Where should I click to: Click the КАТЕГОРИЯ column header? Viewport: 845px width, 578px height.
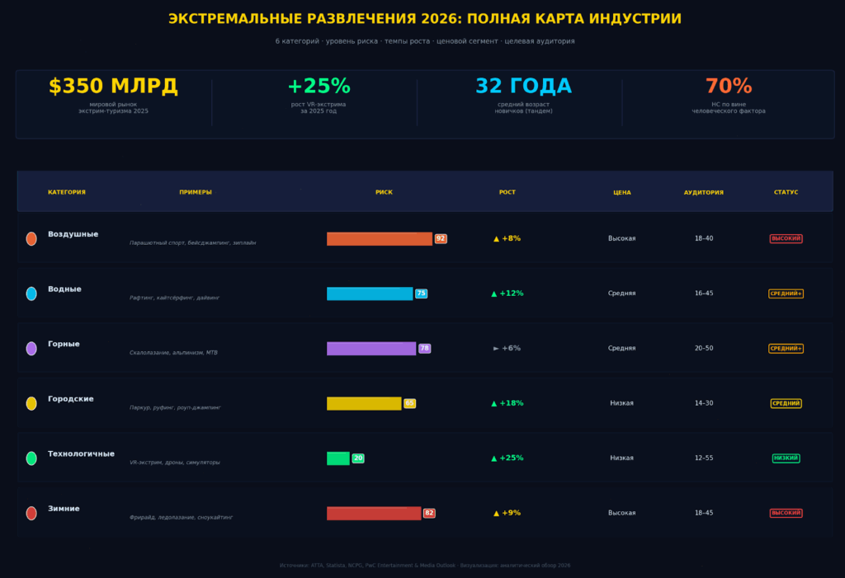coord(67,192)
